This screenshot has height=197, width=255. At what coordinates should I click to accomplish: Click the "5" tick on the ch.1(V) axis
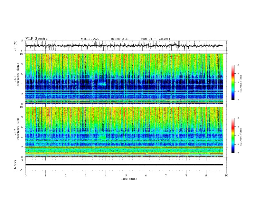point(22,41)
